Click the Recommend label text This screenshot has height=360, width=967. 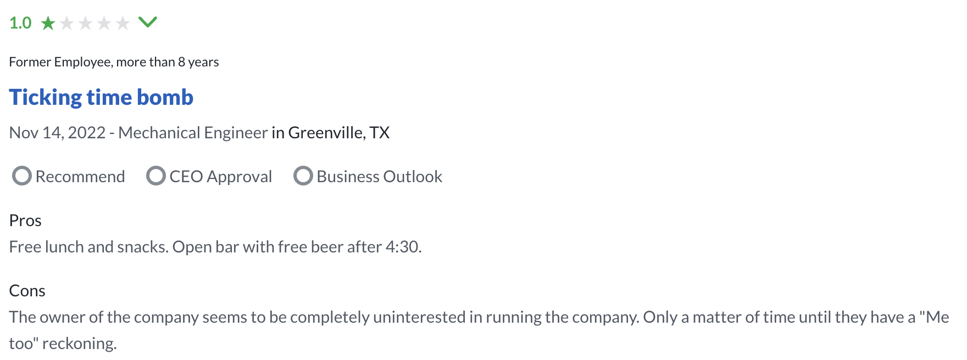pos(80,176)
